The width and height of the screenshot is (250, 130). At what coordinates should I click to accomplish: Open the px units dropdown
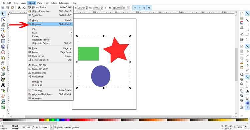(129, 8)
